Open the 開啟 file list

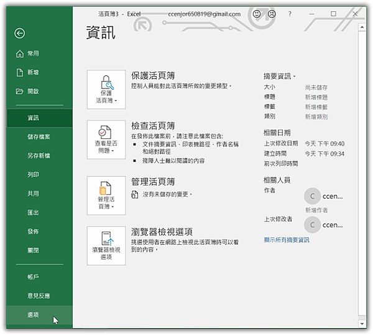pos(40,92)
